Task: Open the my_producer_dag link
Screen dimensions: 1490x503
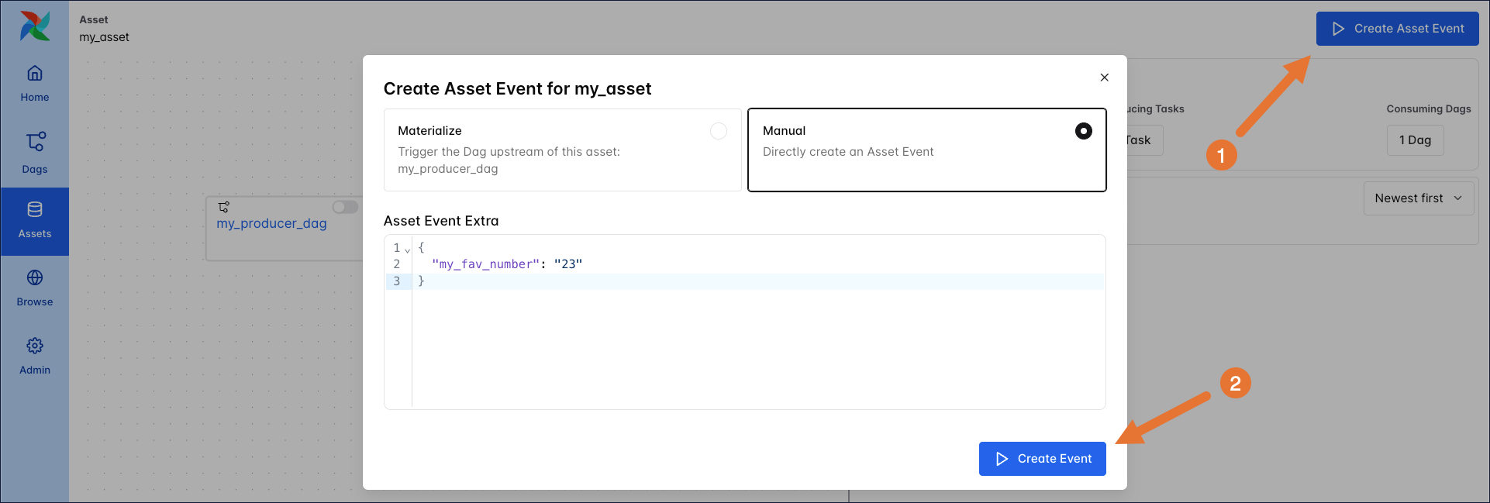Action: (271, 224)
